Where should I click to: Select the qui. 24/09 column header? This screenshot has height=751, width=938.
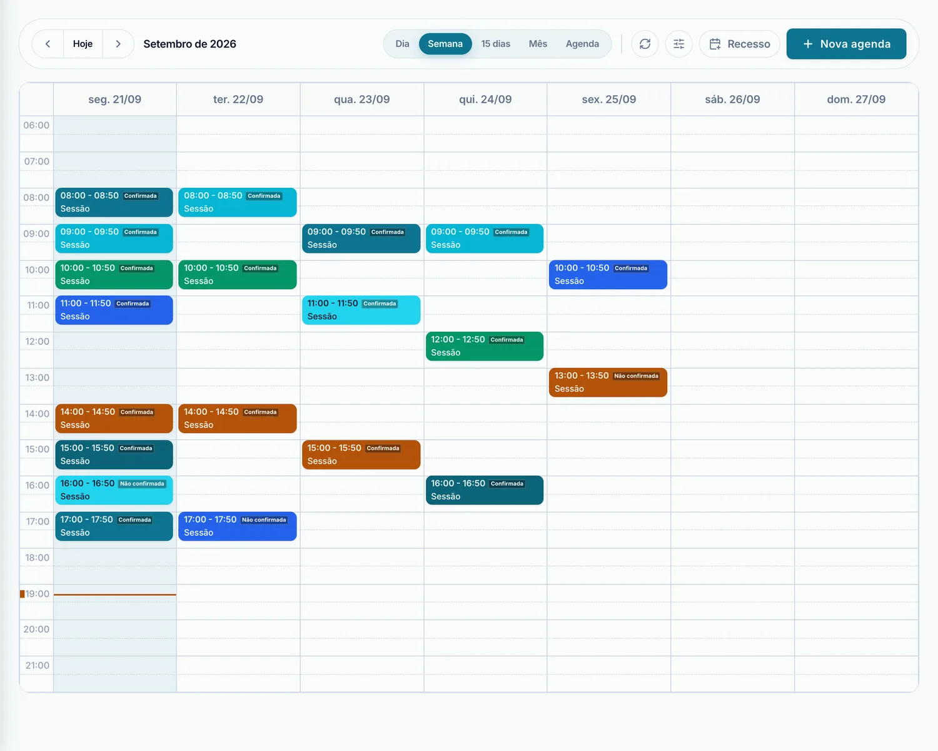pyautogui.click(x=485, y=100)
